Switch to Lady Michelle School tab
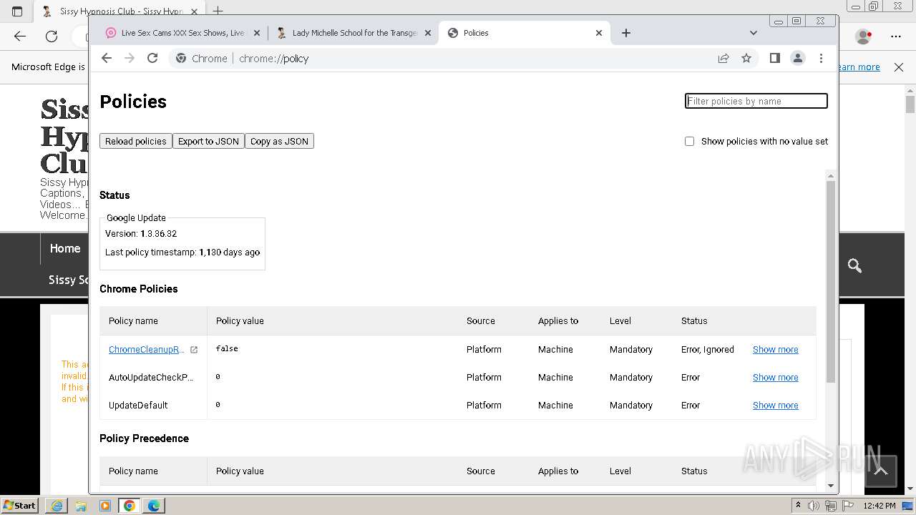916x515 pixels. (x=354, y=33)
